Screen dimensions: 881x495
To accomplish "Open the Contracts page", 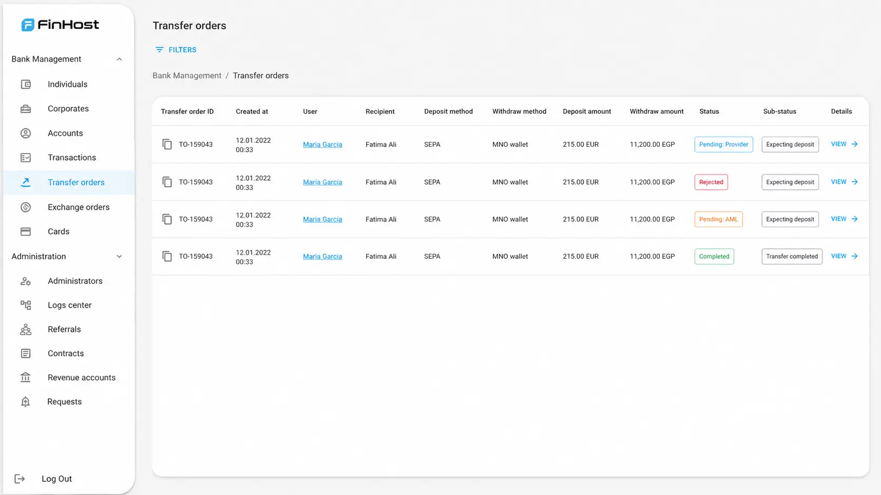I will [x=68, y=353].
